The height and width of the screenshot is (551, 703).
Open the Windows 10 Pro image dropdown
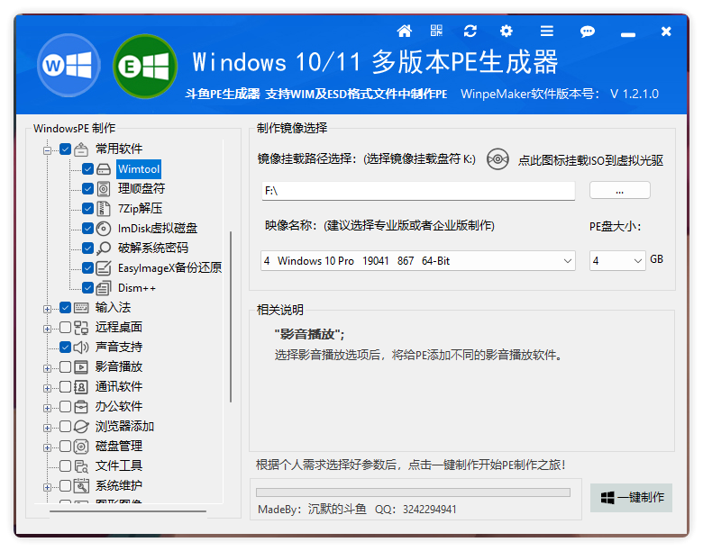[x=418, y=261]
